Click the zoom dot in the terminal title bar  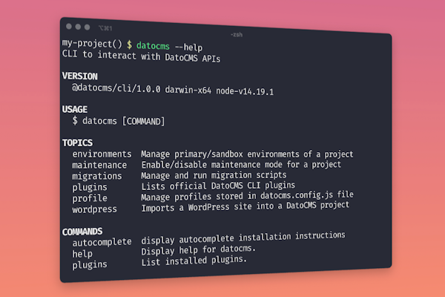87,27
